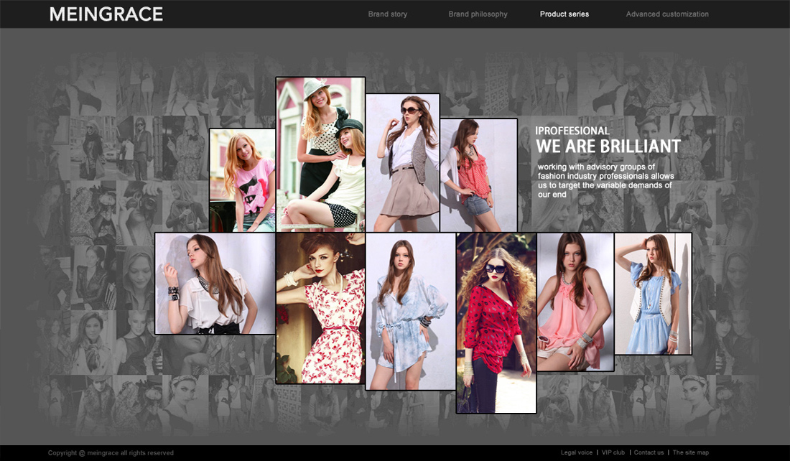Viewport: 790px width, 461px height.
Task: Go to Brand philosophy
Action: (x=478, y=14)
